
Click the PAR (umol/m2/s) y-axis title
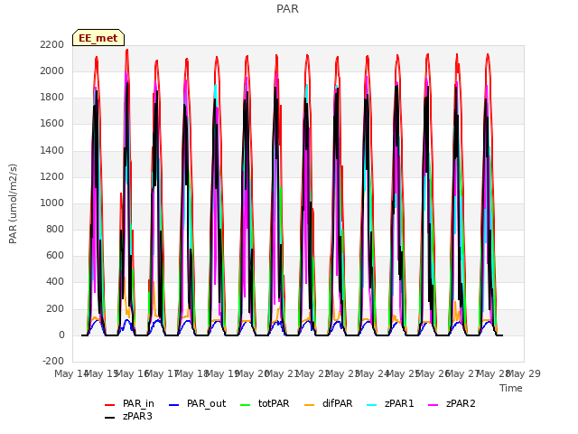tap(13, 203)
